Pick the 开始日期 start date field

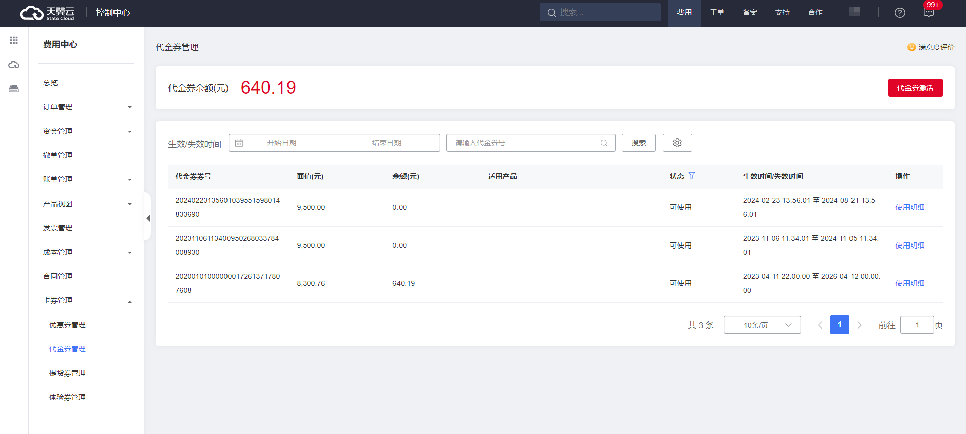[x=281, y=143]
